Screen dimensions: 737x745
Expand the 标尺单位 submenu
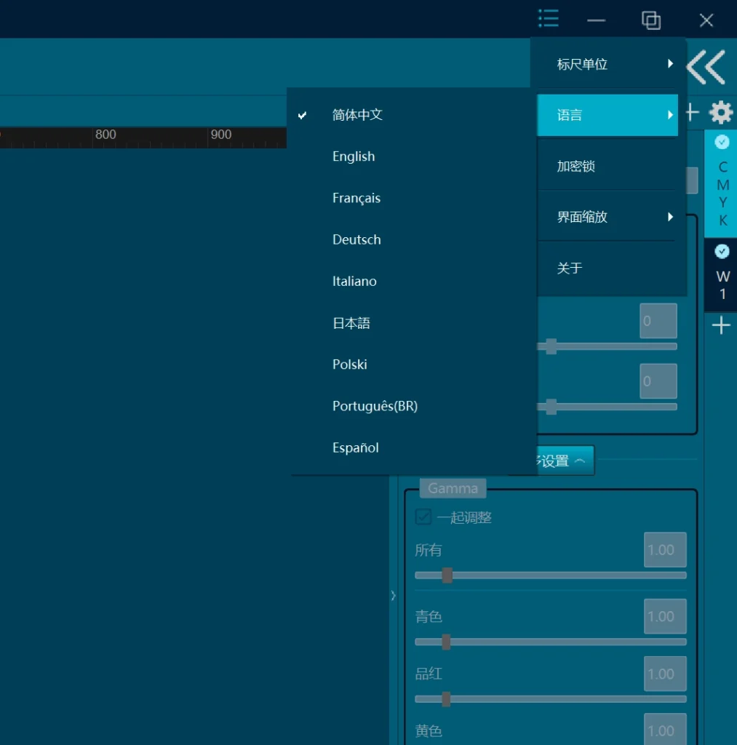pyautogui.click(x=607, y=64)
